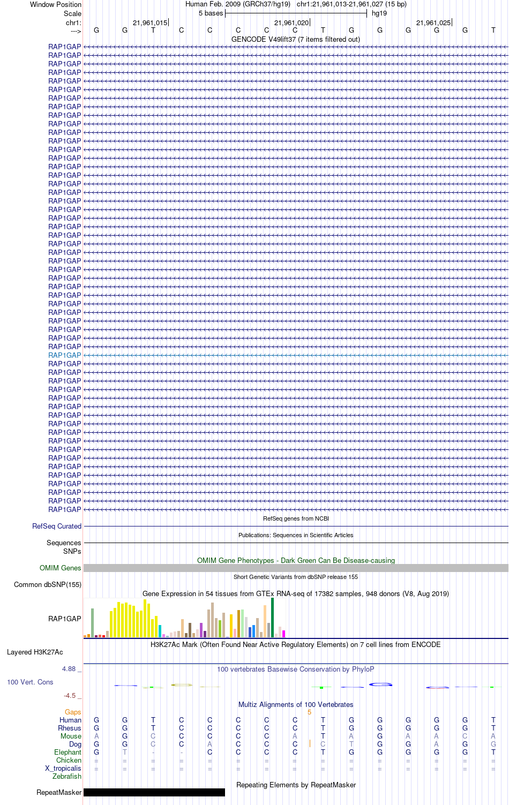Select the Scale track label
This screenshot has width=509, height=805.
coord(72,13)
